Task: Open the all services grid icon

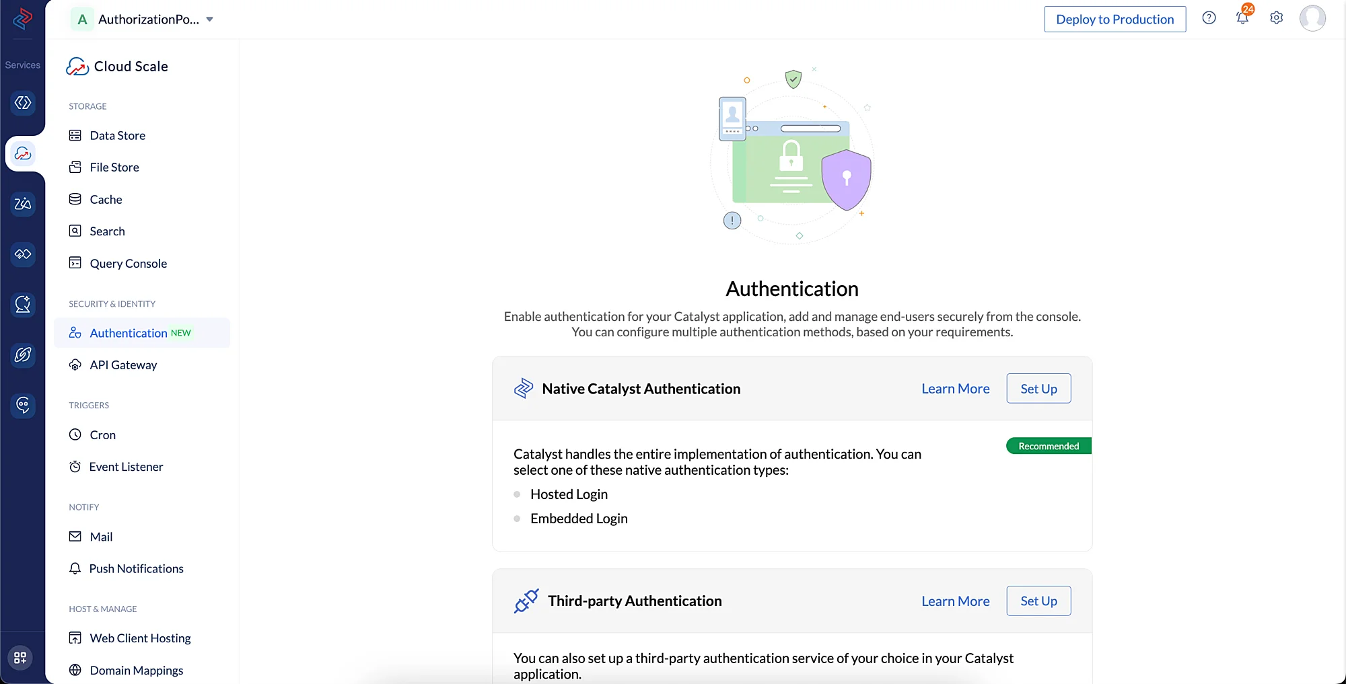Action: point(20,657)
